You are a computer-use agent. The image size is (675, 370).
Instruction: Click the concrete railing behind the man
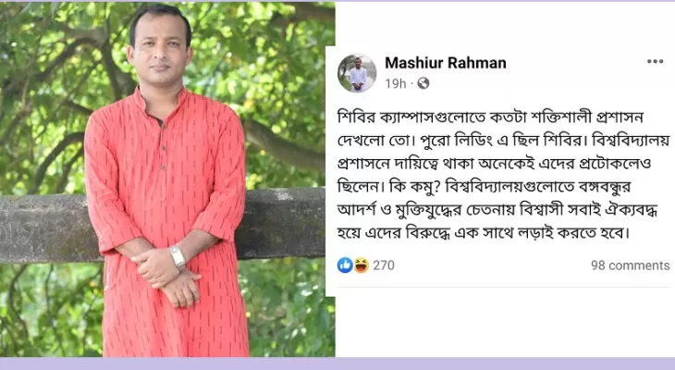coord(280,223)
